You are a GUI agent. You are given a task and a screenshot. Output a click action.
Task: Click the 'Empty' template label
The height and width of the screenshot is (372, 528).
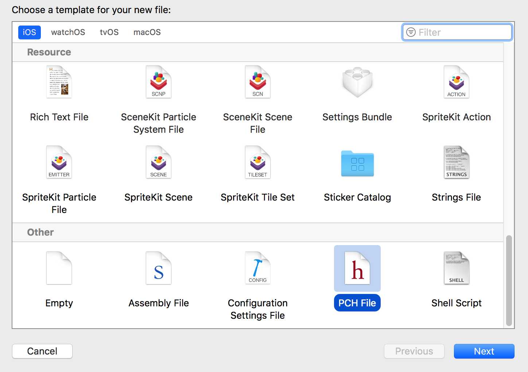[x=59, y=303]
